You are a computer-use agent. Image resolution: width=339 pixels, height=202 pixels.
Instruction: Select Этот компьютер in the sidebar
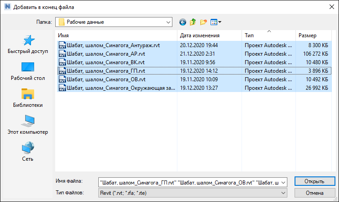[x=28, y=125]
